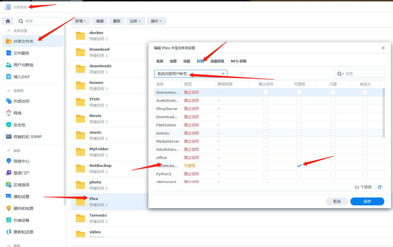This screenshot has width=393, height=247.
Task: Check 可读写 permission for Python2
Action: [299, 174]
